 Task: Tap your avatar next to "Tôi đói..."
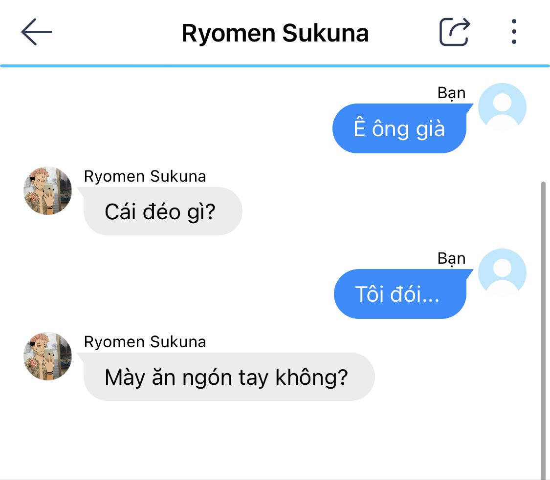[x=502, y=272]
